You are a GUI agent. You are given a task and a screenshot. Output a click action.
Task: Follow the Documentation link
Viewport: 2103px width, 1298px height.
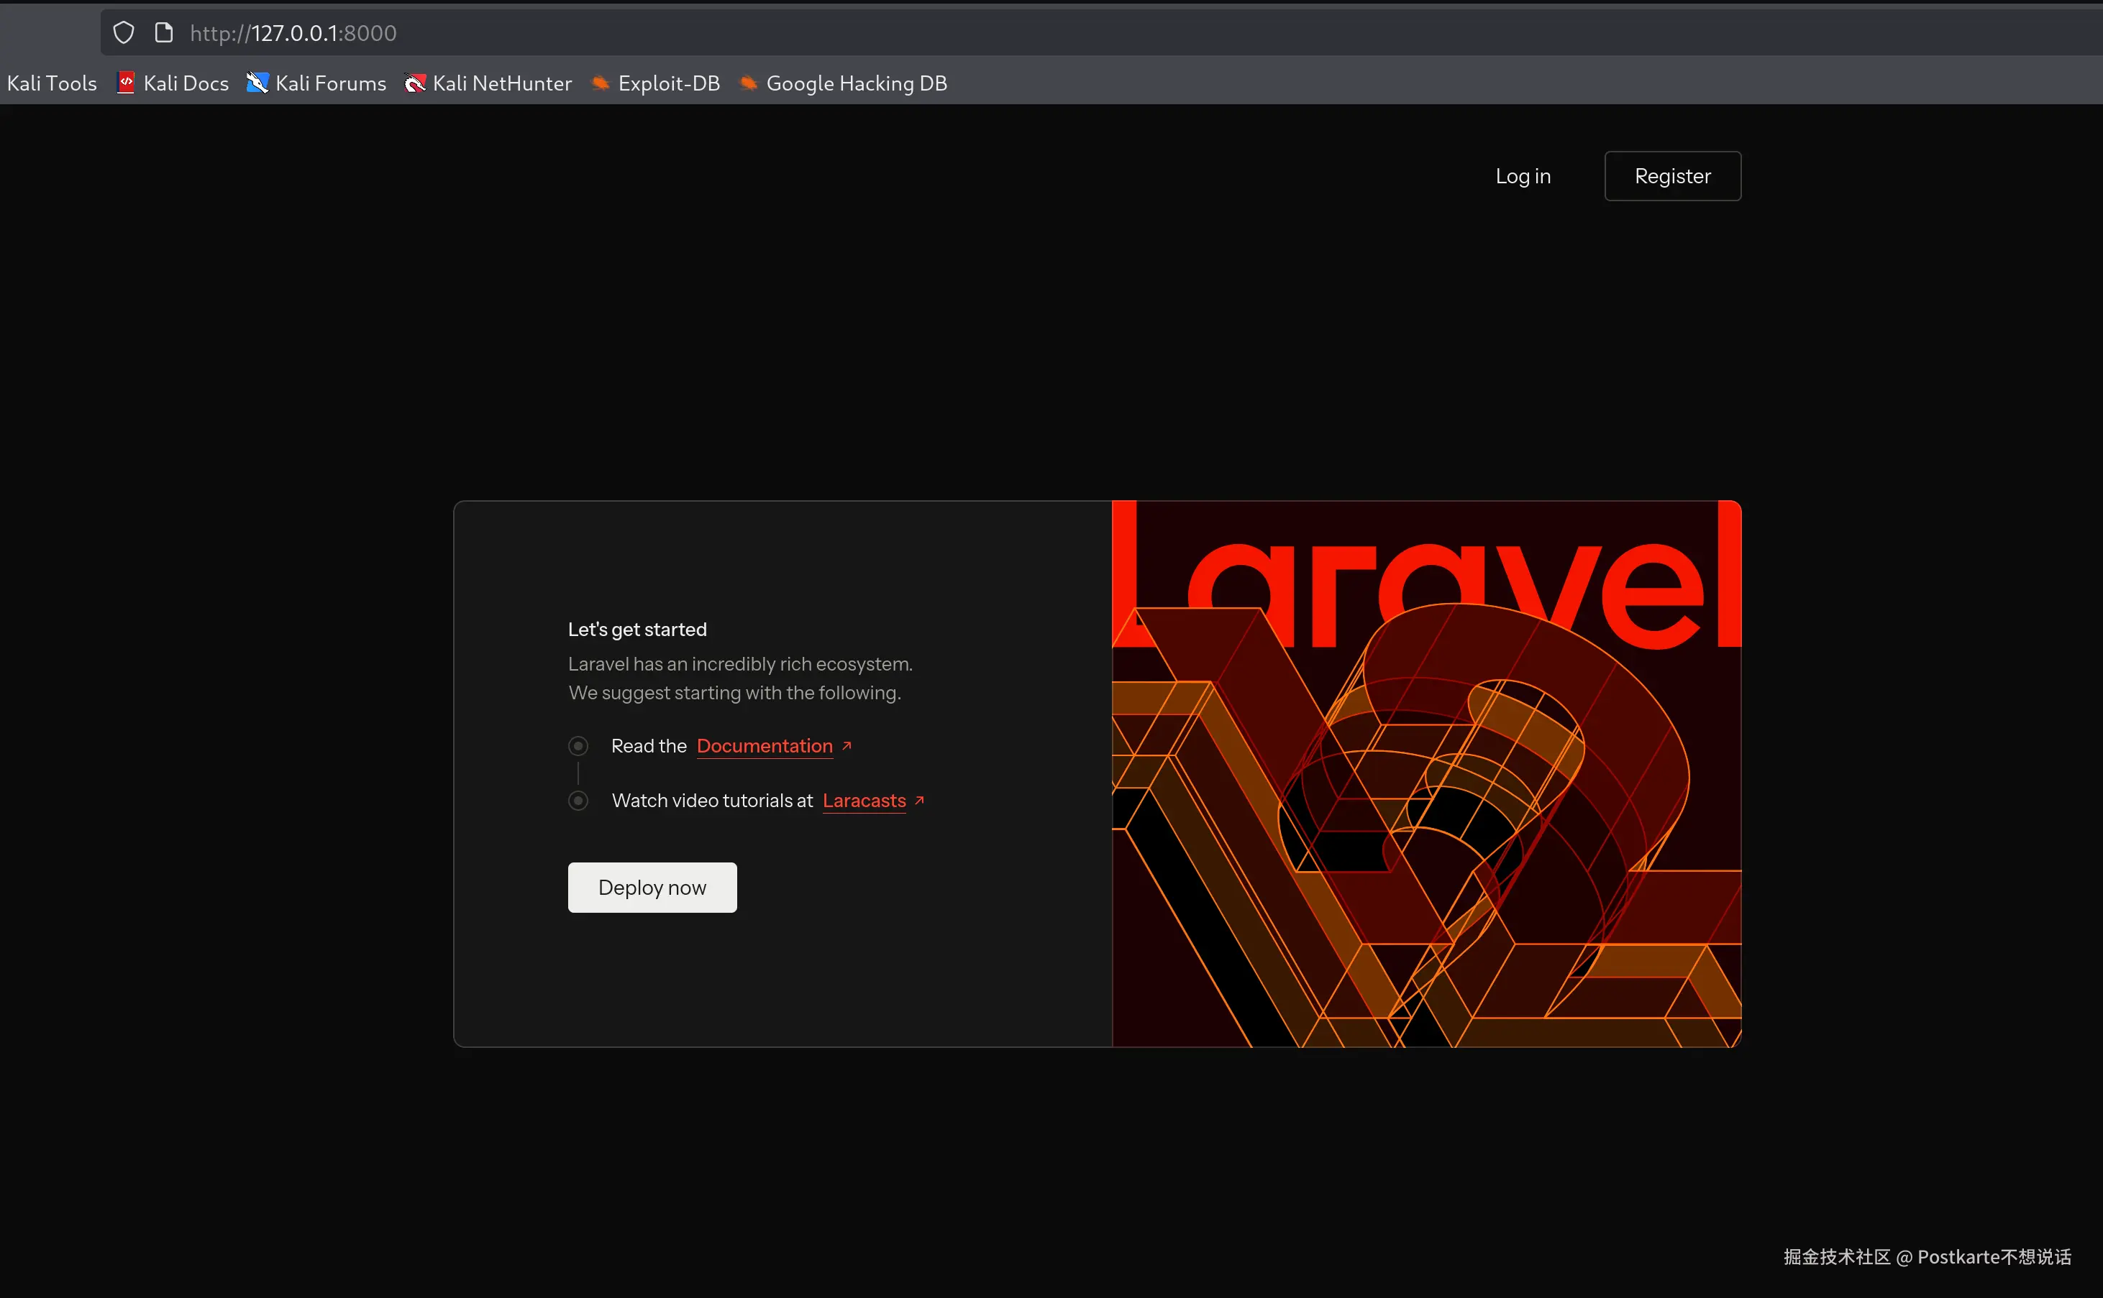coord(764,746)
